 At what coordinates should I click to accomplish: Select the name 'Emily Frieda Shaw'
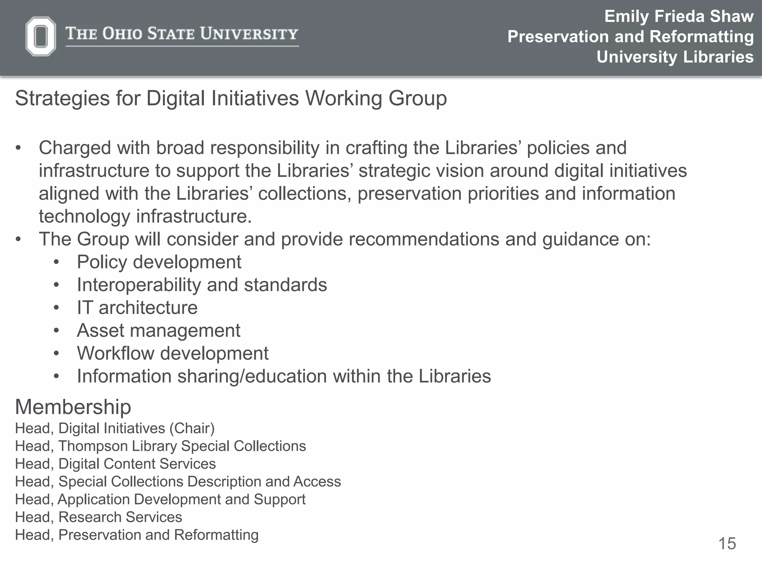[x=679, y=16]
